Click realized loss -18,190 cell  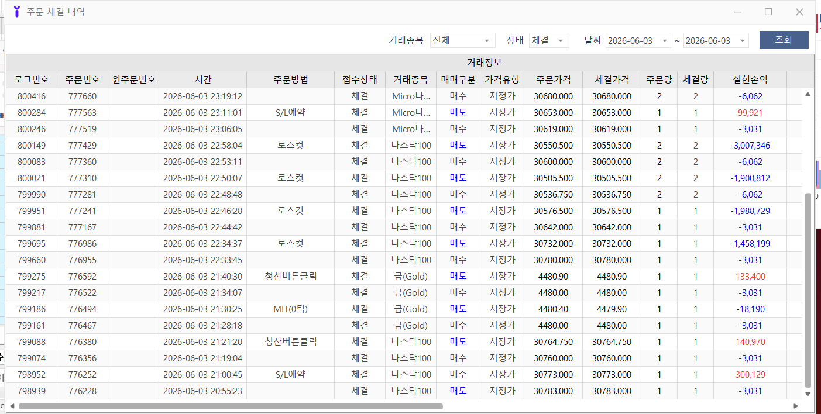click(x=750, y=309)
